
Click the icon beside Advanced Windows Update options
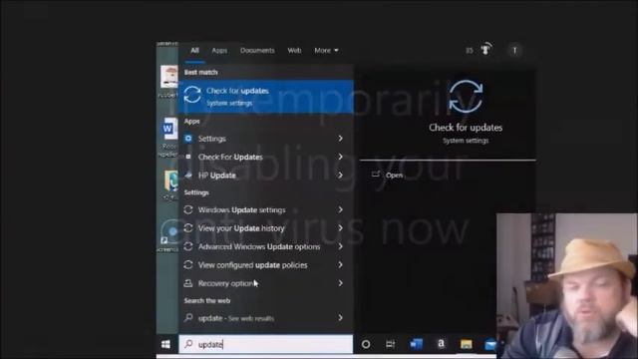tap(188, 246)
